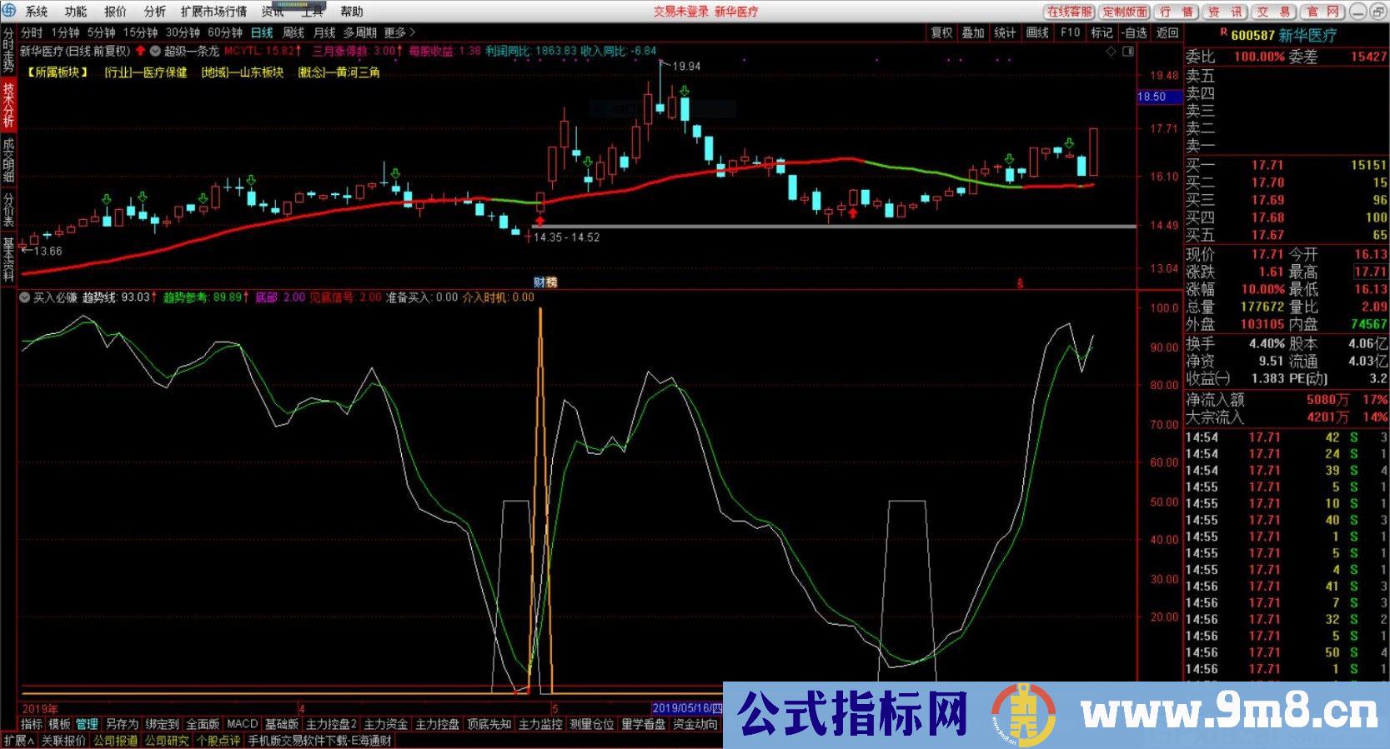Click the red S marker on the chart
The width and height of the screenshot is (1390, 749).
pyautogui.click(x=1019, y=283)
